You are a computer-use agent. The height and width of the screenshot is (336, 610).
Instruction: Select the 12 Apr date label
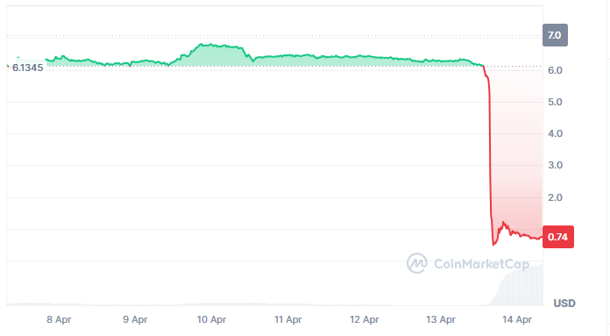(364, 319)
